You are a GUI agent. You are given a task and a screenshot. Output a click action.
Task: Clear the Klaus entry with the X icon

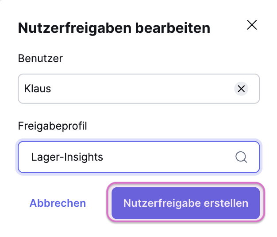(x=241, y=89)
